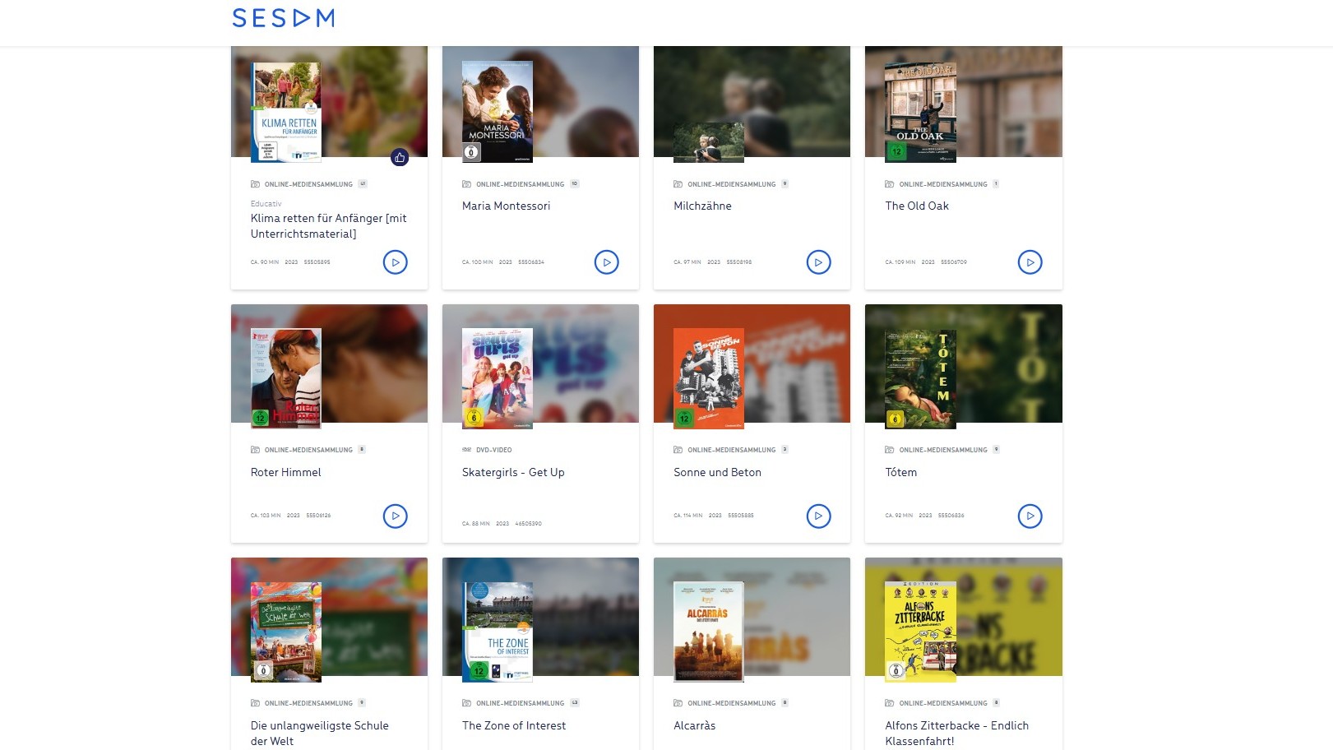Screen dimensions: 1333x750
Task: Click the Alcarràs DVD cover
Action: (x=709, y=632)
